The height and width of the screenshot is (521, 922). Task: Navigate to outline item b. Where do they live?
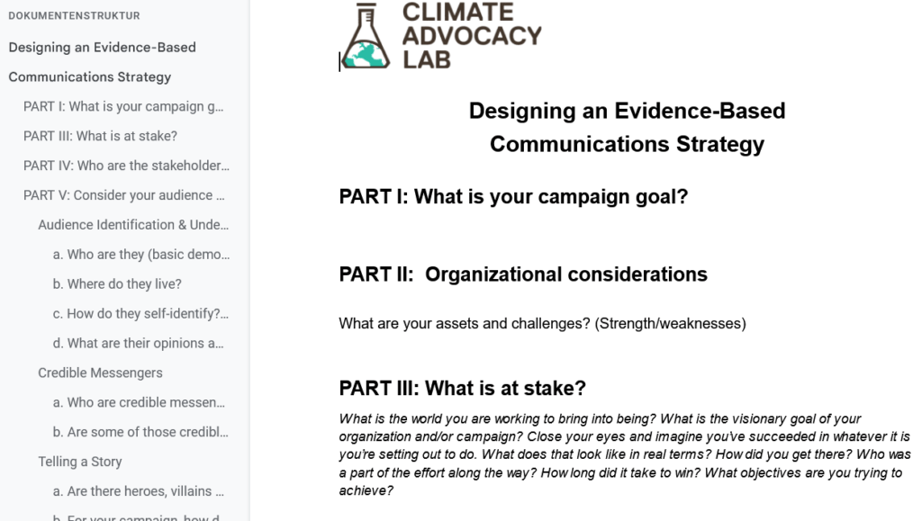coord(117,284)
